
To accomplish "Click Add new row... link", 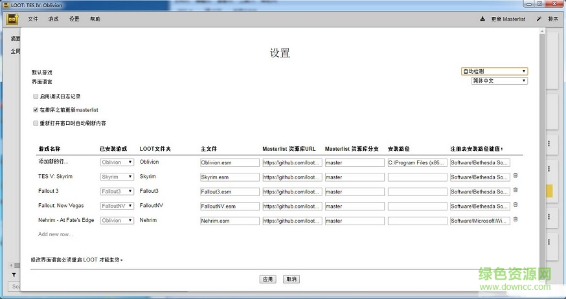I will click(56, 234).
